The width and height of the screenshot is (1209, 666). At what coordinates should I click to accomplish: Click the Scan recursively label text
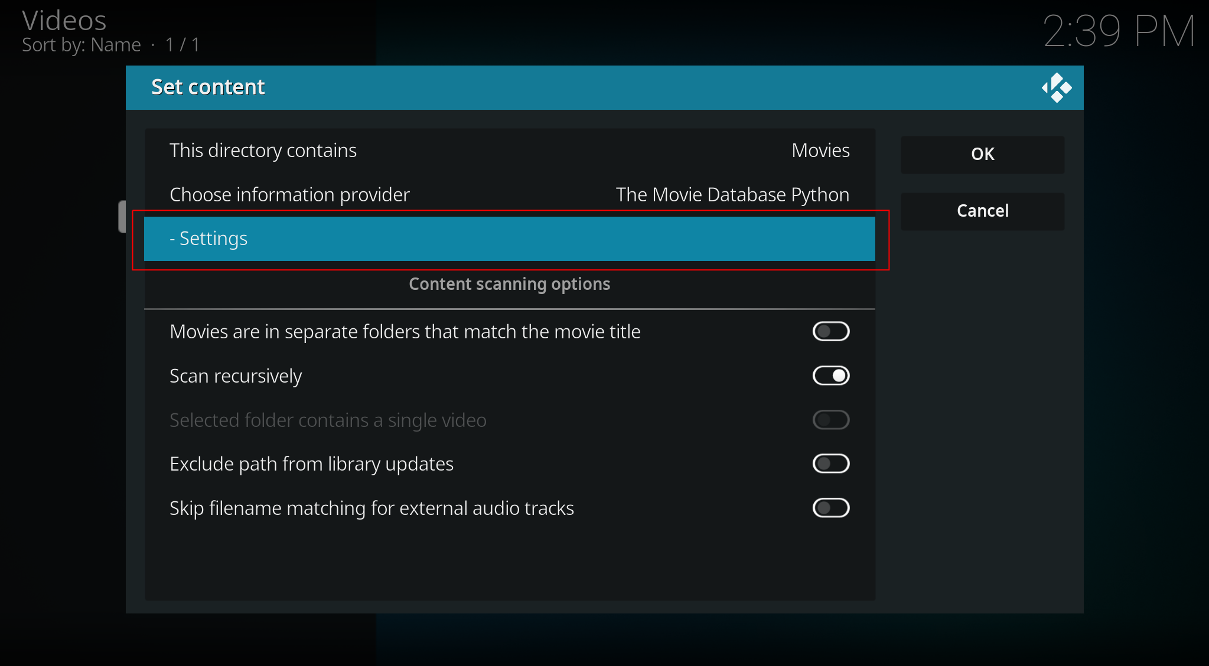(236, 376)
